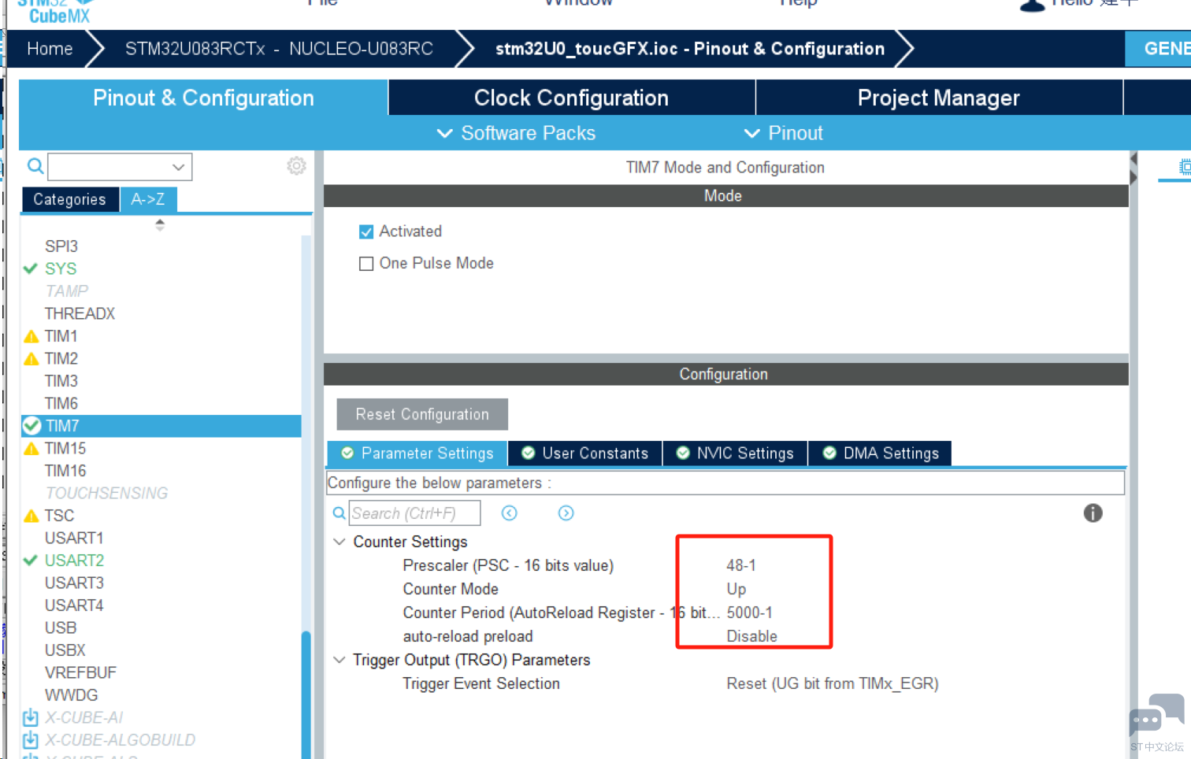Screen dimensions: 1191x759
Task: Click the download icon beside X-CUBE-AI
Action: tap(31, 717)
